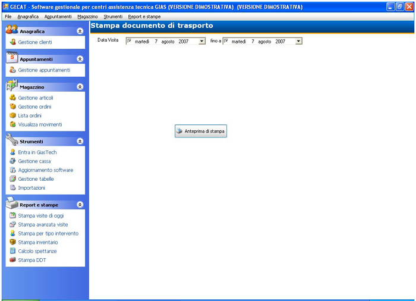This screenshot has width=416, height=301.
Task: Select the day number in start date field
Action: (x=156, y=42)
